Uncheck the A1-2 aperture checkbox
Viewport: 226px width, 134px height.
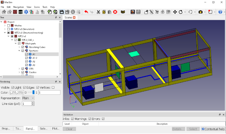coord(26,58)
